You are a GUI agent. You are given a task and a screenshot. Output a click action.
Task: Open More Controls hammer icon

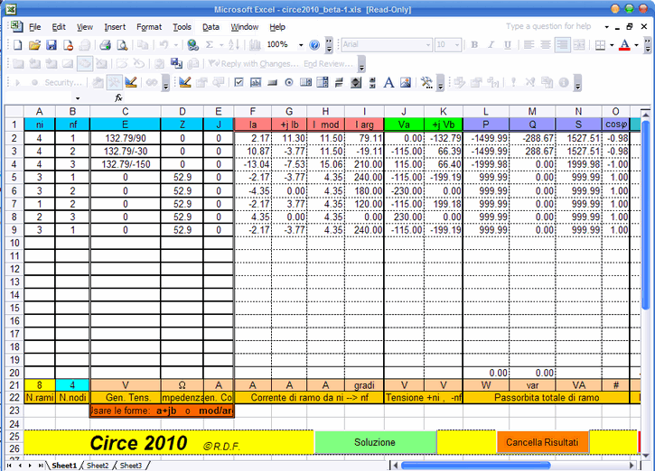pos(426,82)
